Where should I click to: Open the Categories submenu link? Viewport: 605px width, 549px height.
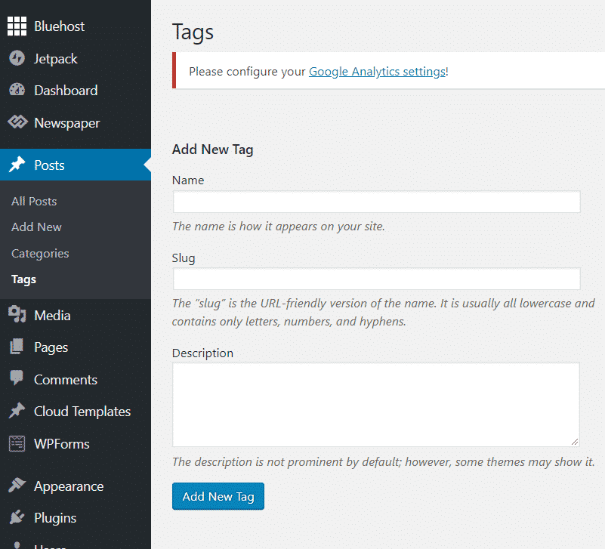click(x=40, y=254)
